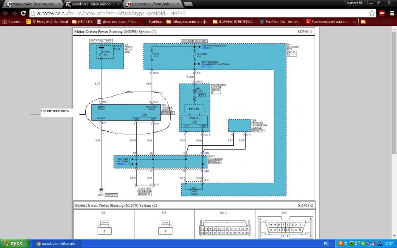Open the TP Модули Order Detail bookmark
The height and width of the screenshot is (248, 397).
coord(47,22)
